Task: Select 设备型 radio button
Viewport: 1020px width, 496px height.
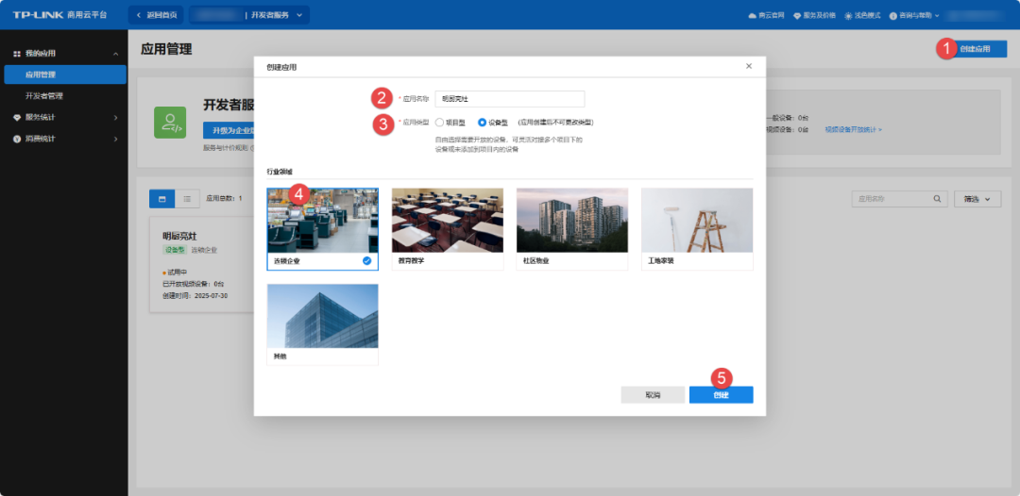Action: tap(483, 123)
